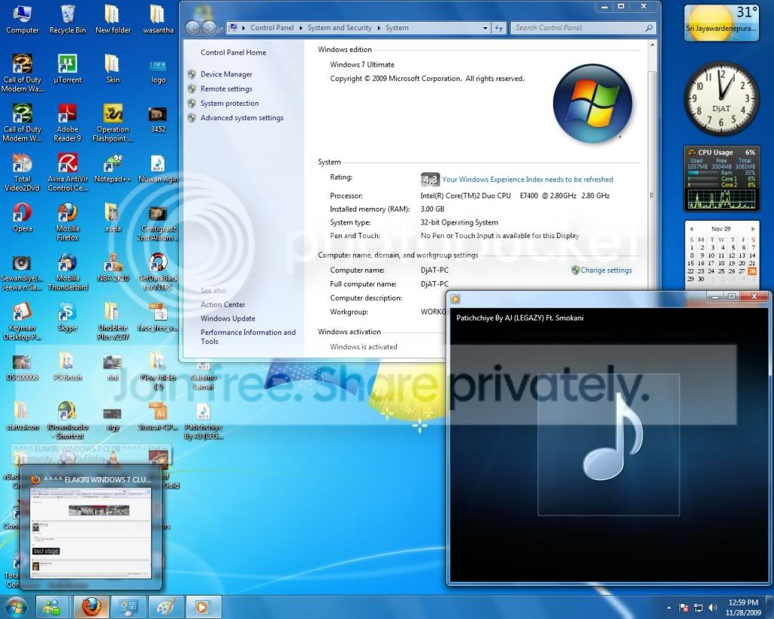Select the Total Video2Dvd shortcut
774x619 pixels.
point(22,172)
